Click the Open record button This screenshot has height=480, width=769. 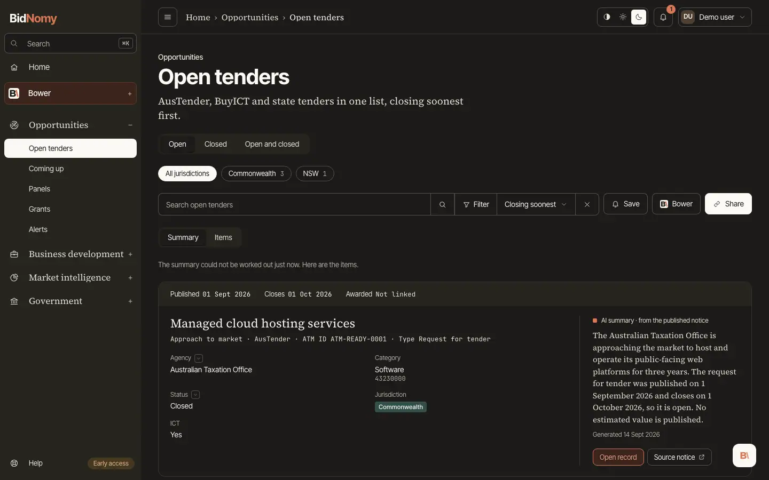coord(618,457)
